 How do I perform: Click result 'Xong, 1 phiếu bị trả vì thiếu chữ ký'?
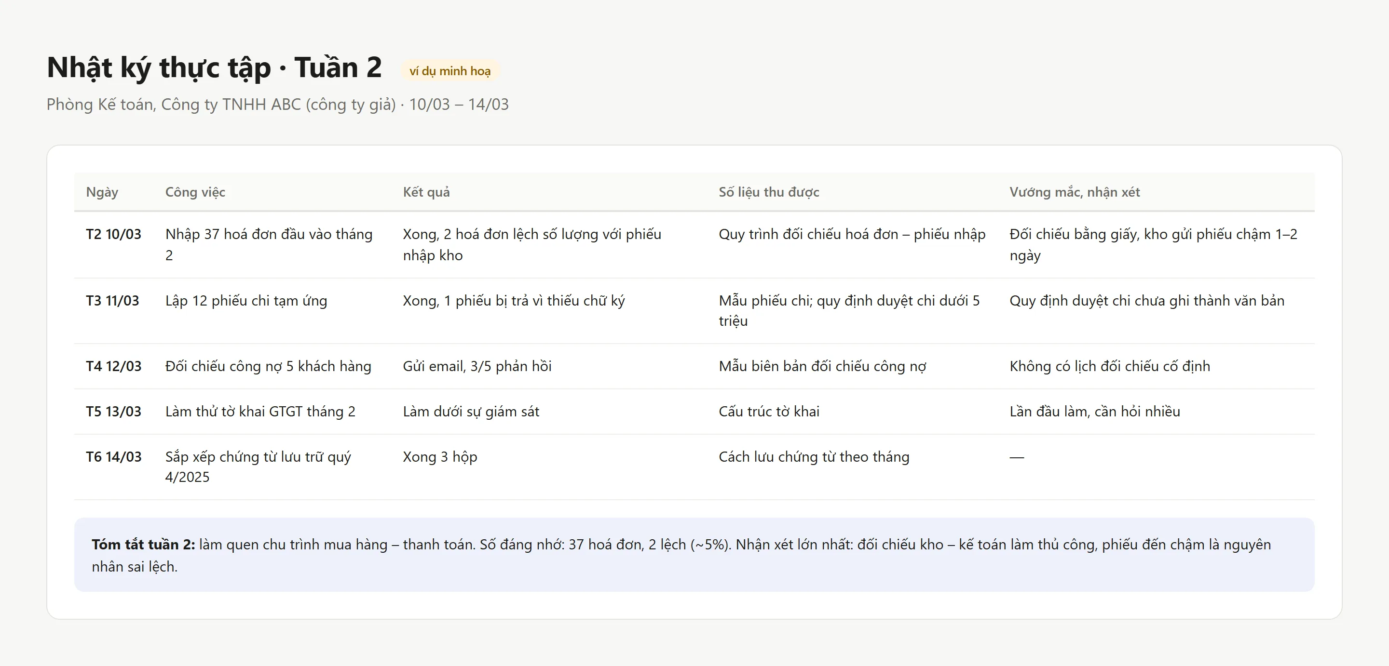click(x=513, y=301)
